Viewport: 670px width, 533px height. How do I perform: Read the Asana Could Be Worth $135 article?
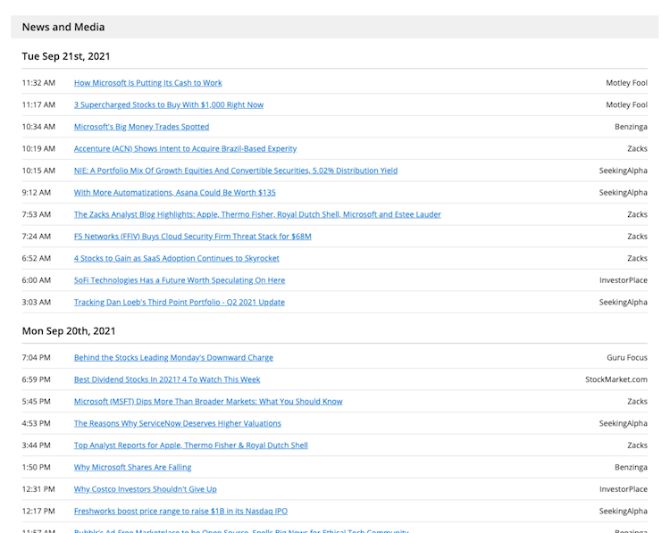point(174,193)
